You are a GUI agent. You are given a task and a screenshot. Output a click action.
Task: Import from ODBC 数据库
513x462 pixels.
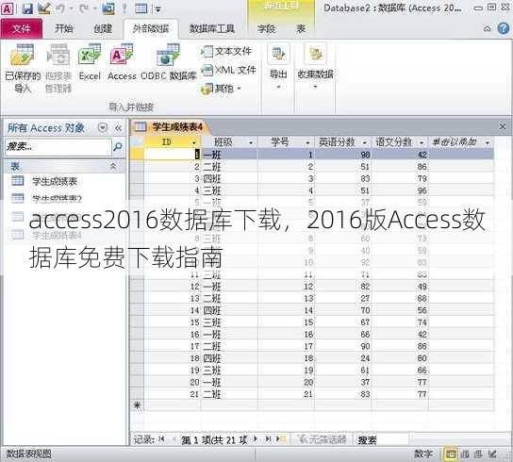pos(169,62)
